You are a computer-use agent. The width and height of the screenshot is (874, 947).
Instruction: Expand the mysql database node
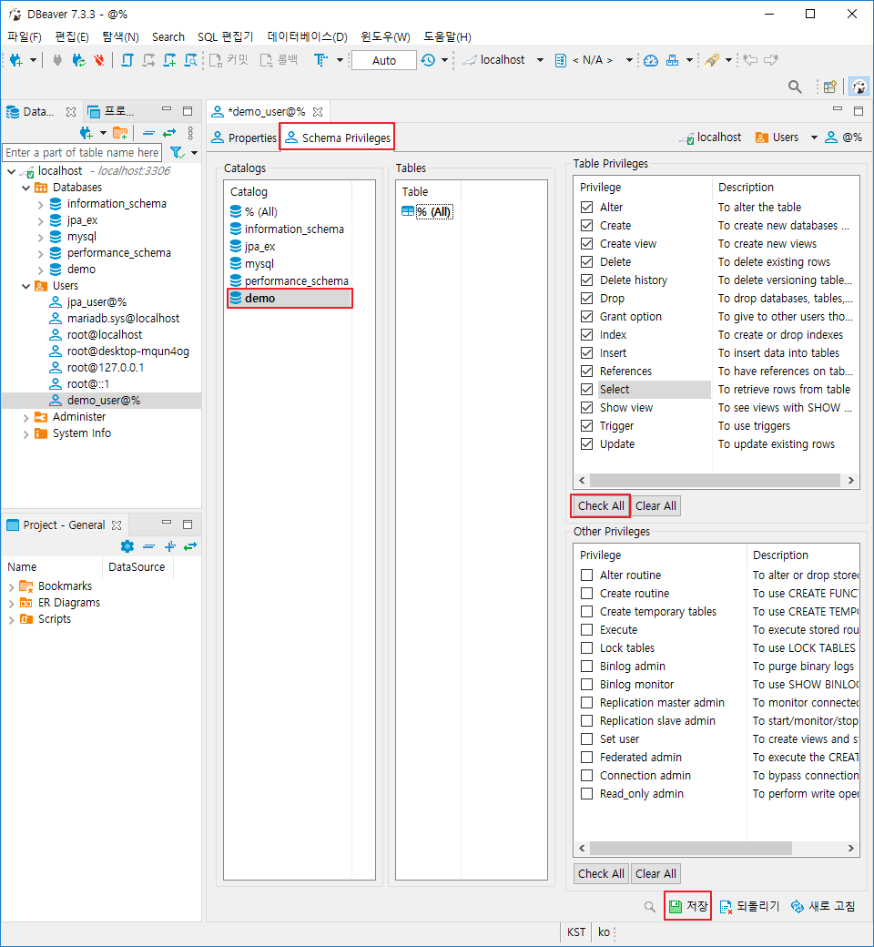click(x=40, y=237)
